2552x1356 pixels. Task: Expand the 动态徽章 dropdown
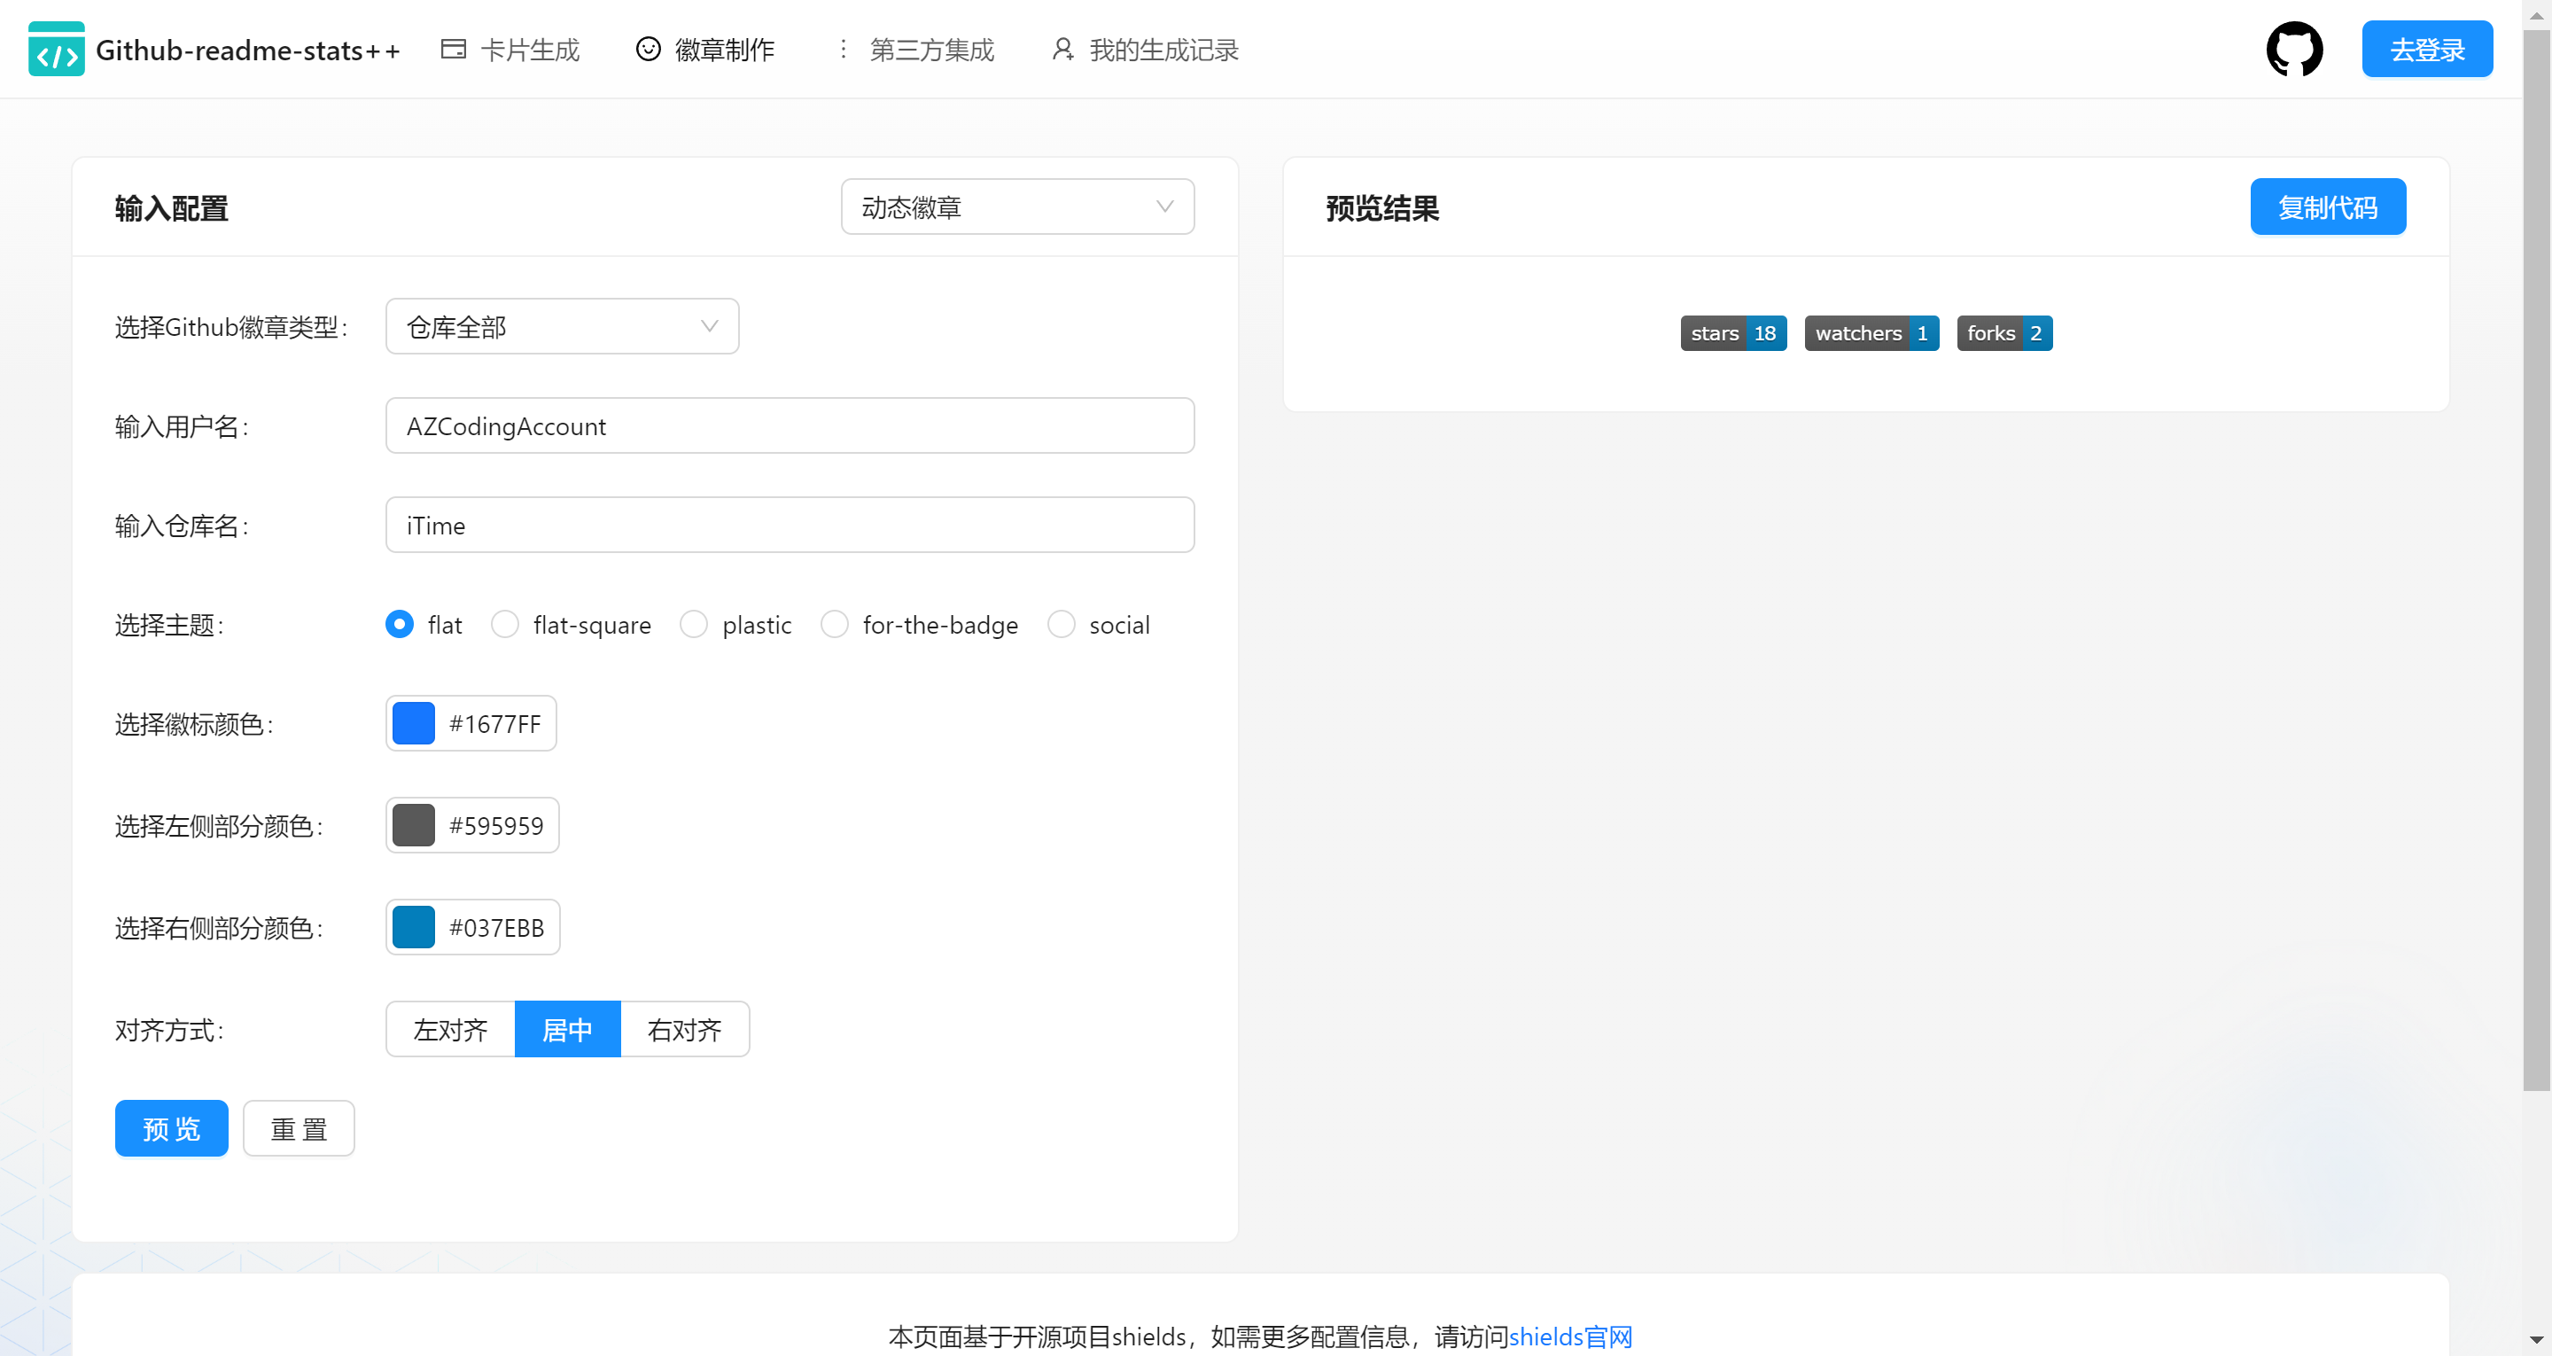(x=1016, y=207)
